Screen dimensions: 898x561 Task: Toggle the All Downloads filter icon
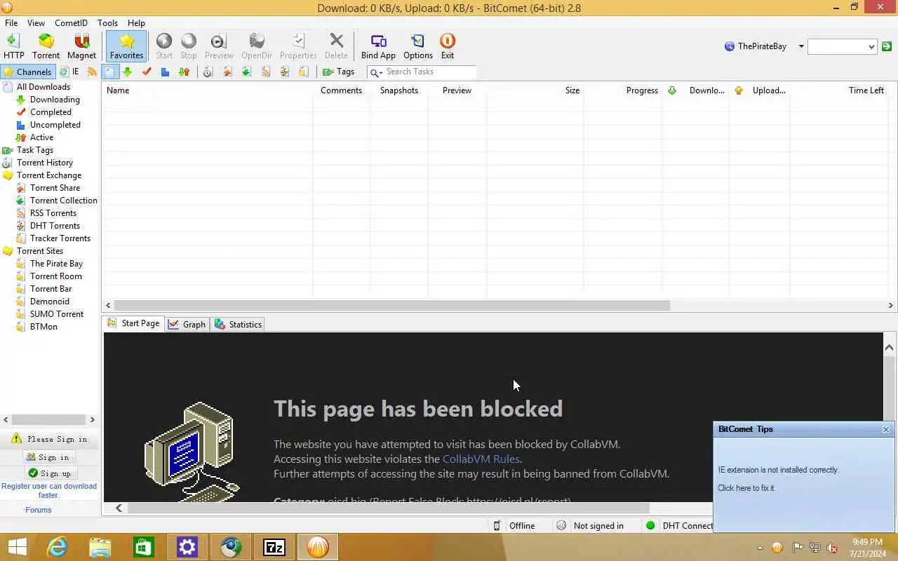pyautogui.click(x=109, y=72)
